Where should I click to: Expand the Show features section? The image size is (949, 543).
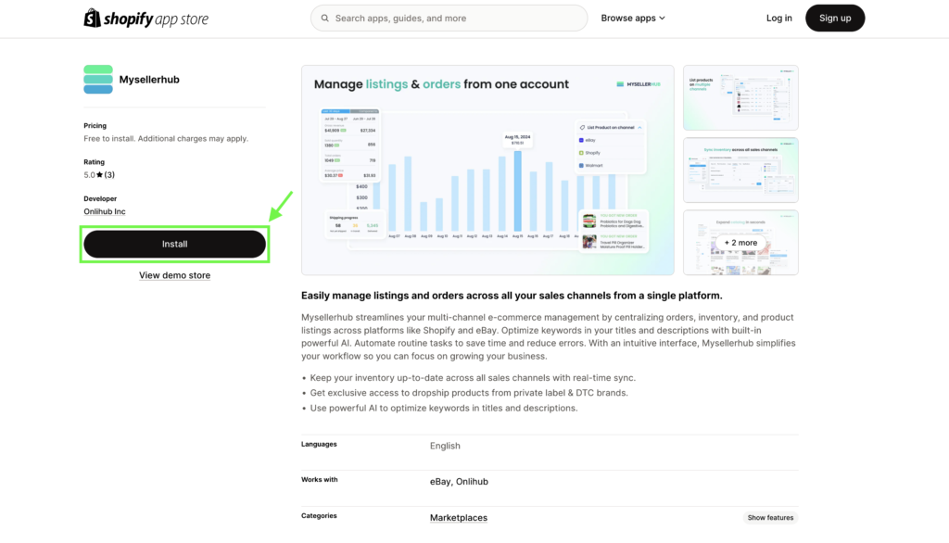coord(770,518)
